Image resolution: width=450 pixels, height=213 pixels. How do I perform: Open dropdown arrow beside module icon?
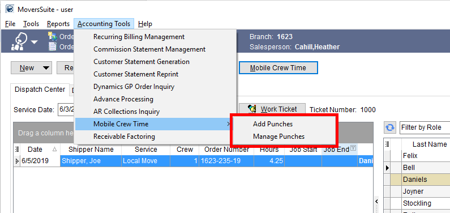coord(34,42)
